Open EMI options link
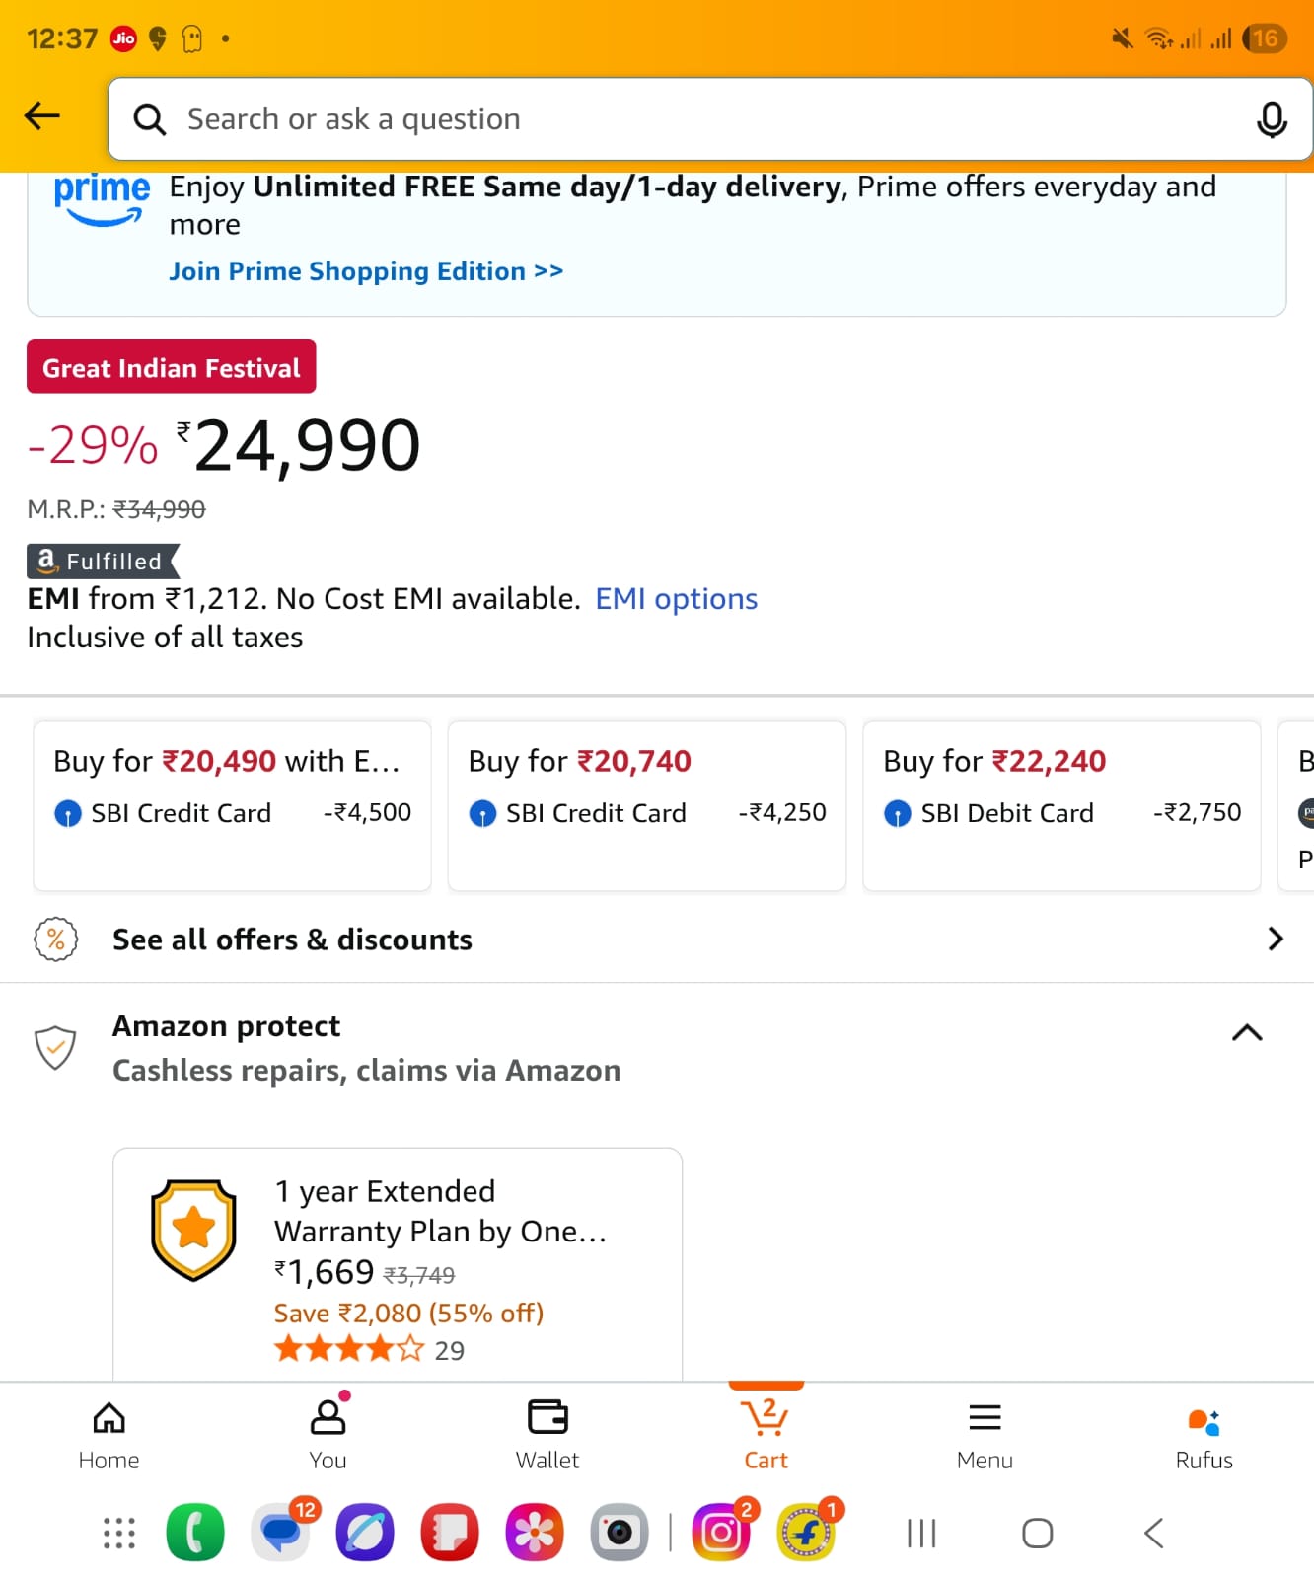This screenshot has height=1579, width=1314. [676, 599]
